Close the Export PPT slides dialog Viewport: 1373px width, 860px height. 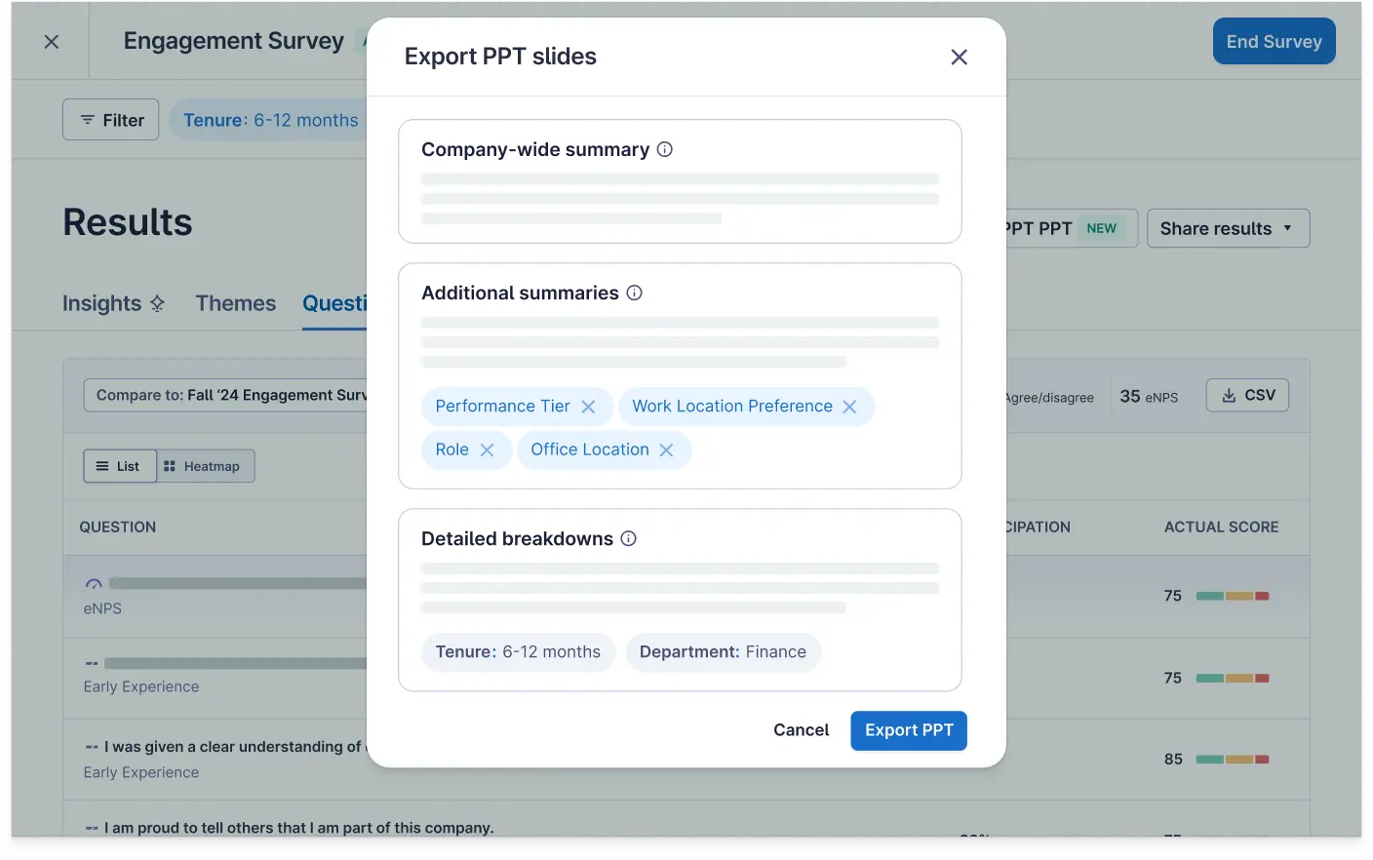coord(959,58)
